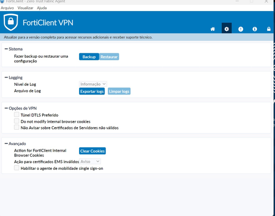Enable agente de mobilidade single sign-on
The image size is (275, 216).
click(x=16, y=168)
